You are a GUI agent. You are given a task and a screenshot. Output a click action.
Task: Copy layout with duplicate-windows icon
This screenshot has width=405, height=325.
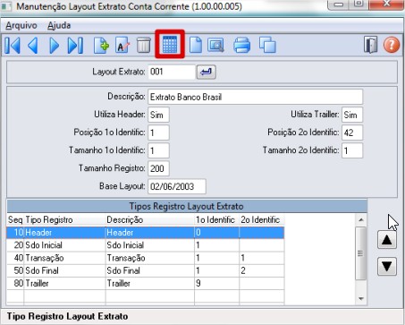pos(267,46)
